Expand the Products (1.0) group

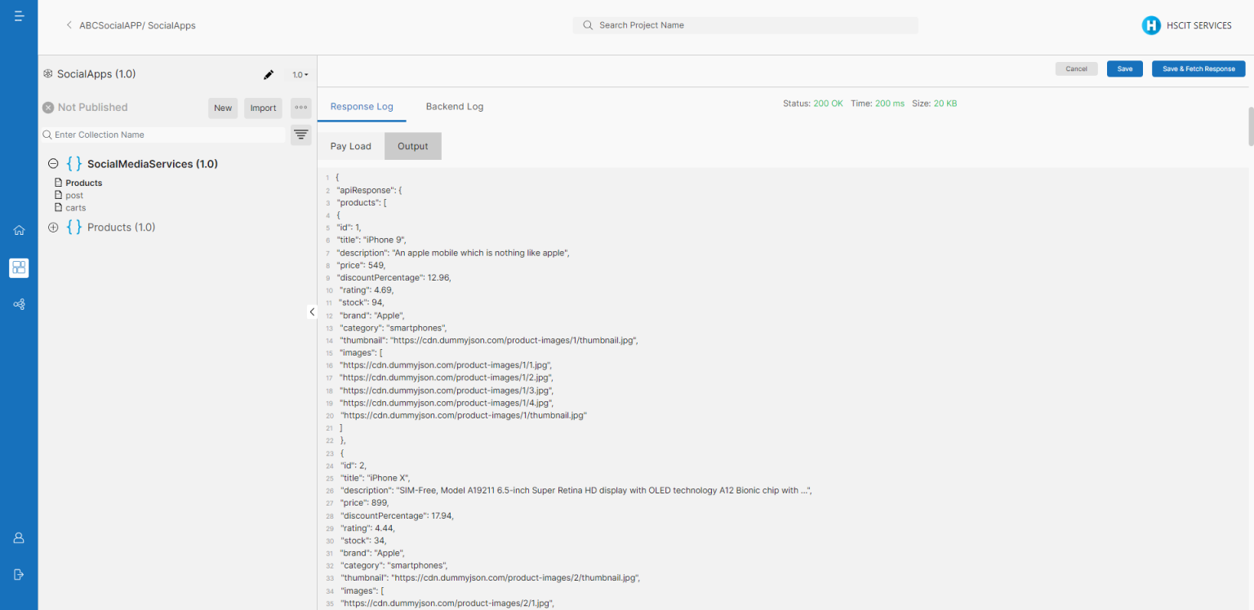click(53, 227)
